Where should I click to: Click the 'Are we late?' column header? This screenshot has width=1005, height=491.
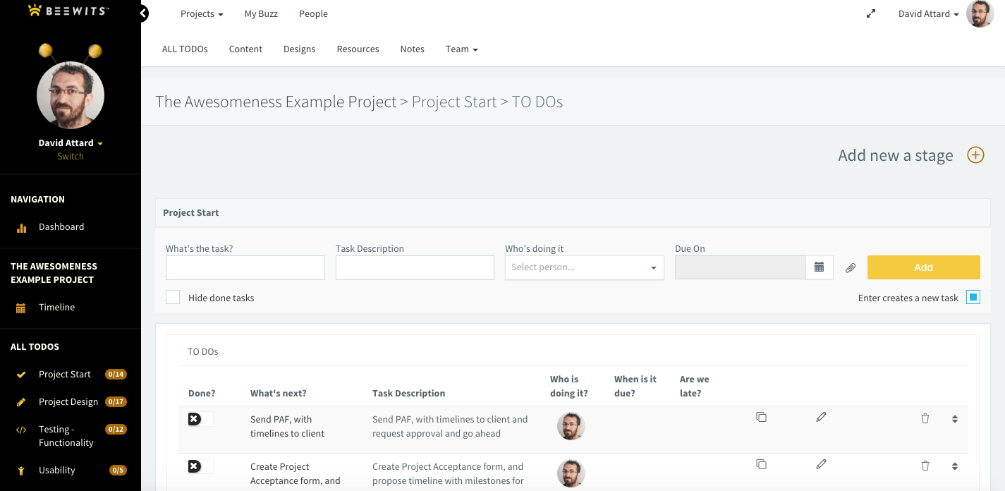tap(695, 386)
